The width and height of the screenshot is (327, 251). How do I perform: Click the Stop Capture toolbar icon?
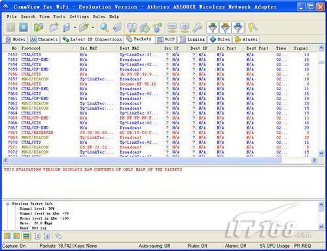(24, 27)
